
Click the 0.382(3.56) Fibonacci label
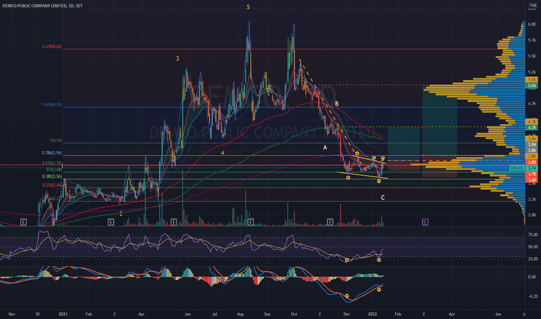click(52, 176)
